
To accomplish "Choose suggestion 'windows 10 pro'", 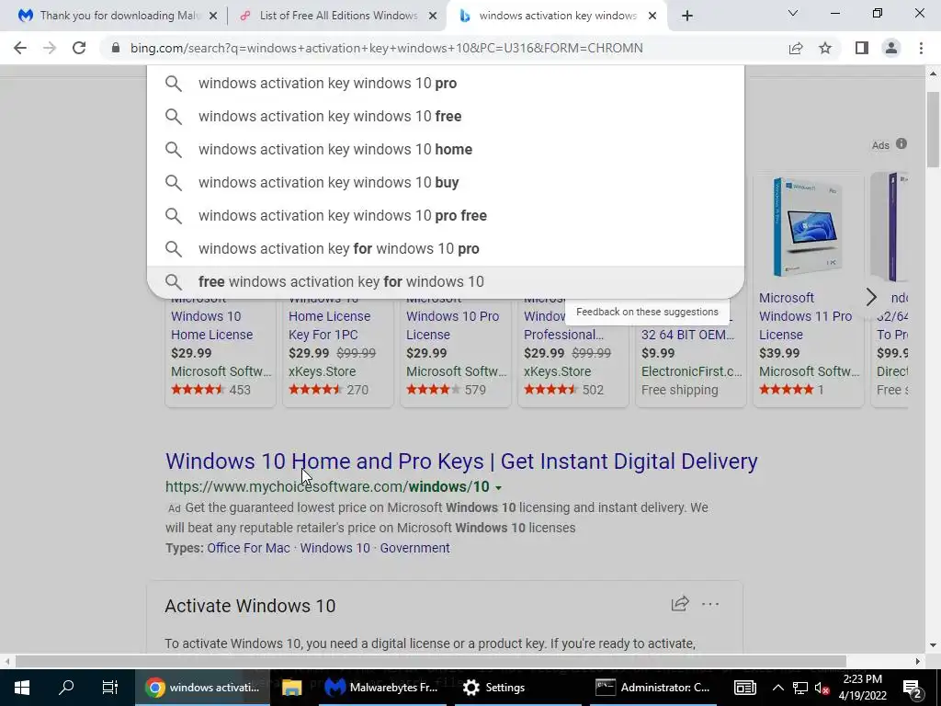I will (x=446, y=83).
